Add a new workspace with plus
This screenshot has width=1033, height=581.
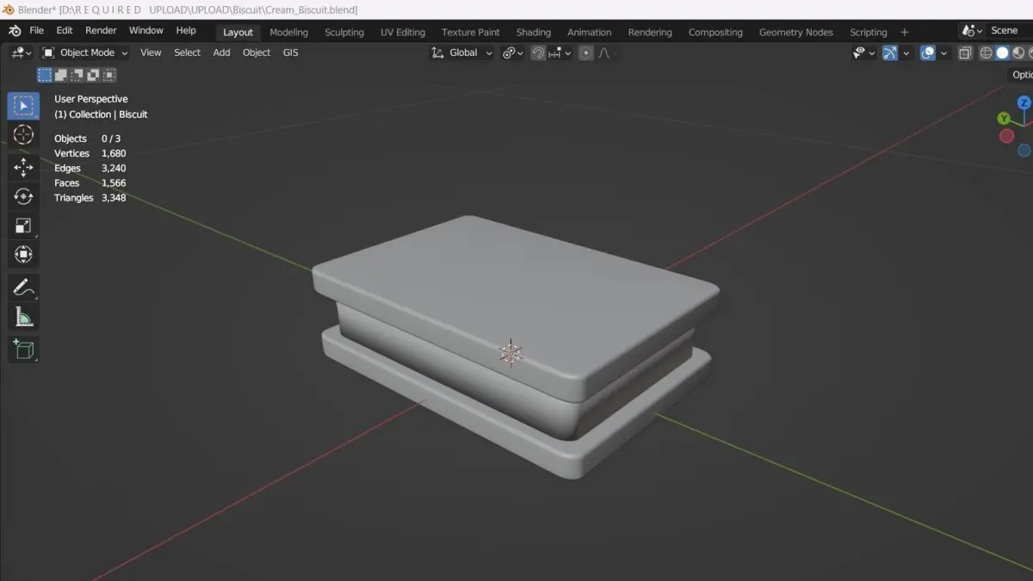tap(905, 32)
